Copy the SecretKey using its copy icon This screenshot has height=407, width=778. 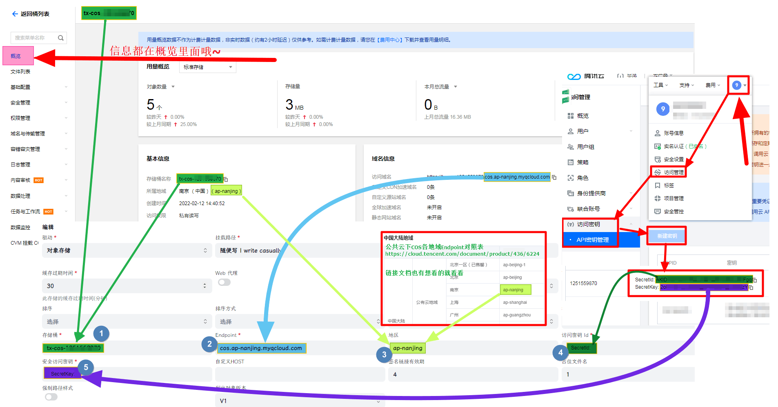(751, 288)
